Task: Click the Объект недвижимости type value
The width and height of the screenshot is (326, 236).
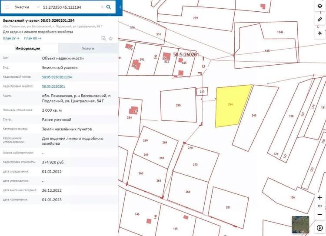Action: pyautogui.click(x=63, y=58)
